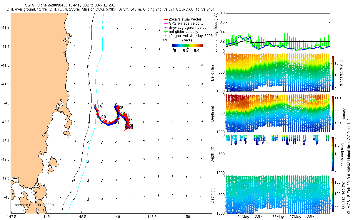Click the '-42.6' latitude tick label
The width and height of the screenshot is (353, 220).
pyautogui.click(x=5, y=160)
